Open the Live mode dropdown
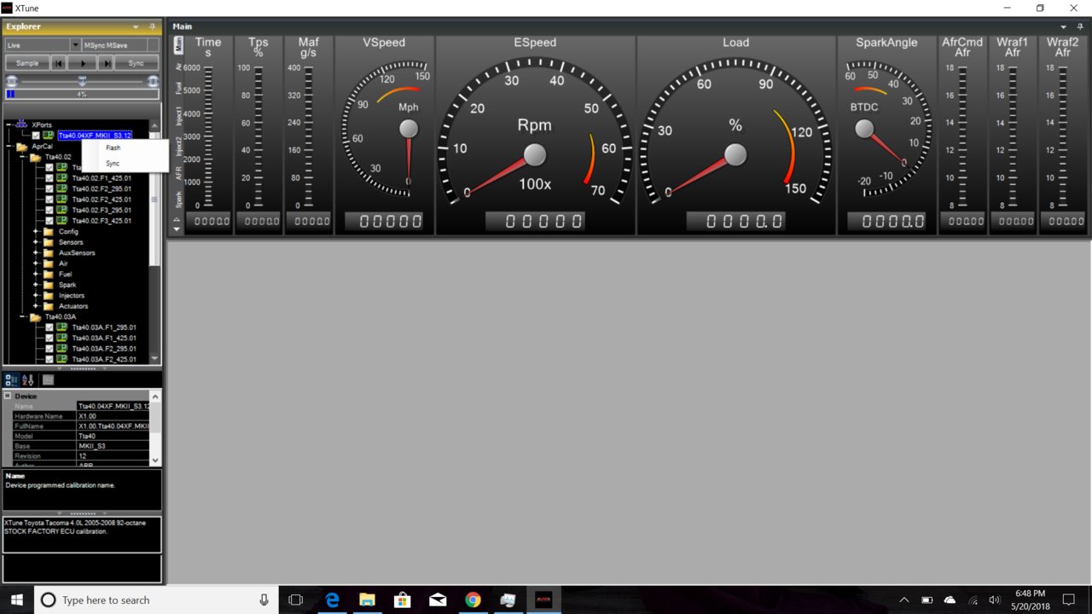Screen dimensions: 1092x614 [x=75, y=44]
